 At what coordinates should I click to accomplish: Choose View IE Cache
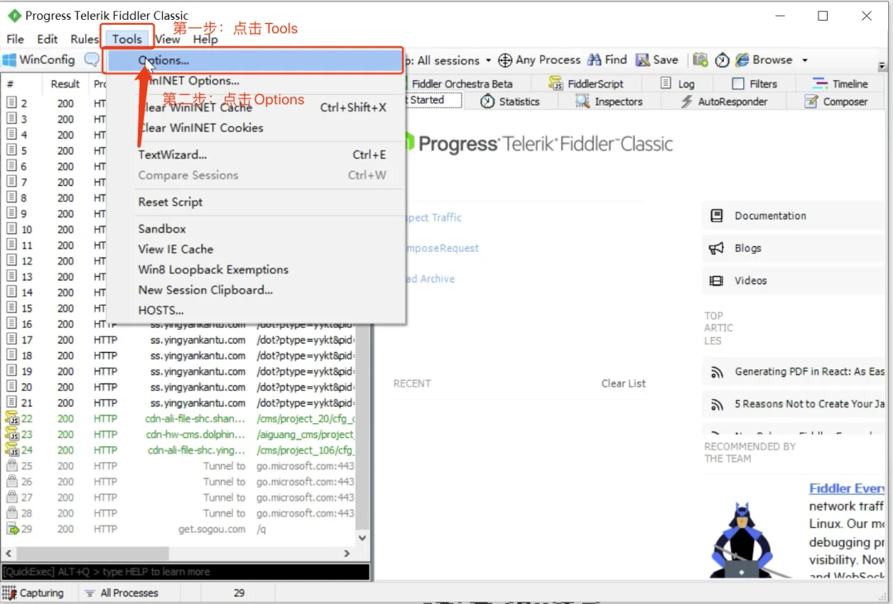pyautogui.click(x=255, y=249)
